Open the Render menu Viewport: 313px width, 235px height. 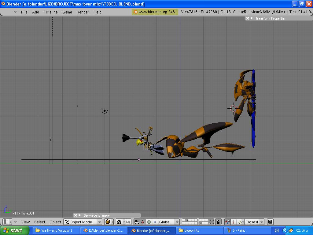pyautogui.click(x=83, y=12)
